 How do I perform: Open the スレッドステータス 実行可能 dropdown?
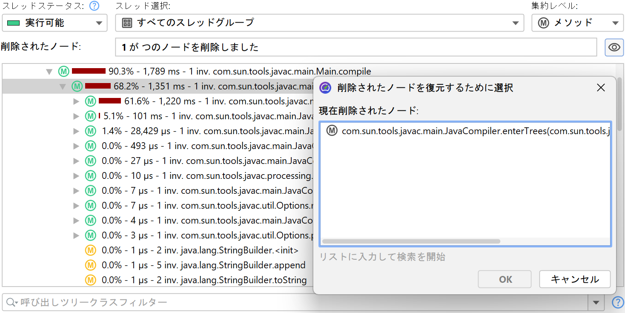(54, 23)
